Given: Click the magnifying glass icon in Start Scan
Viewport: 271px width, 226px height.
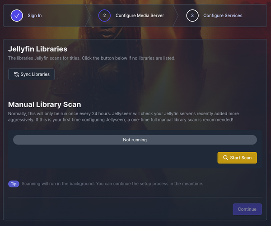Looking at the screenshot, I should tap(225, 158).
